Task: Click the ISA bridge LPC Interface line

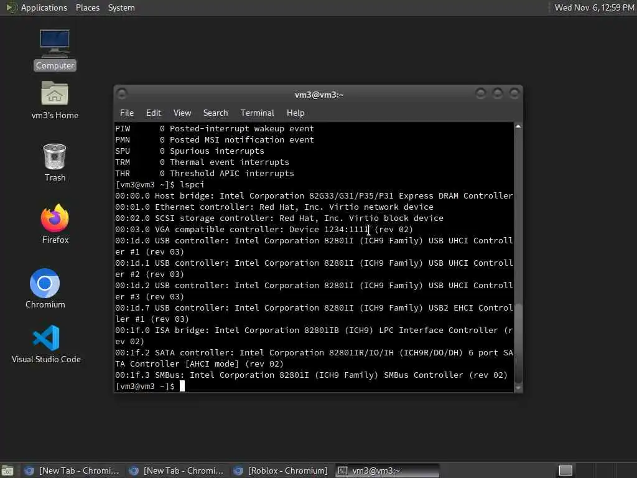Action: tap(314, 335)
